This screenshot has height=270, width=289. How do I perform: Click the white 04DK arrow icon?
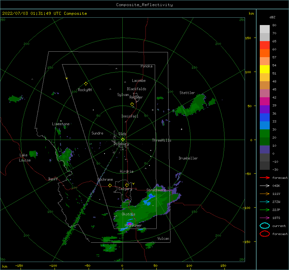(x=265, y=186)
